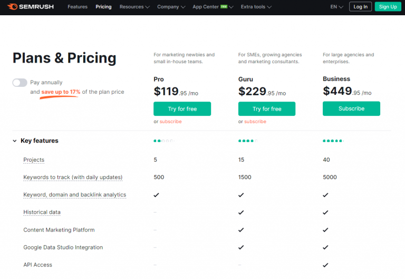Click Keyword, domain and backlink analytics label

coord(75,195)
